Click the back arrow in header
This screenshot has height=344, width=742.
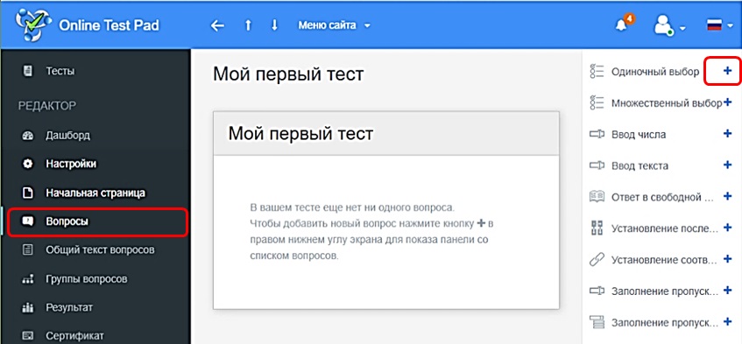pyautogui.click(x=217, y=25)
